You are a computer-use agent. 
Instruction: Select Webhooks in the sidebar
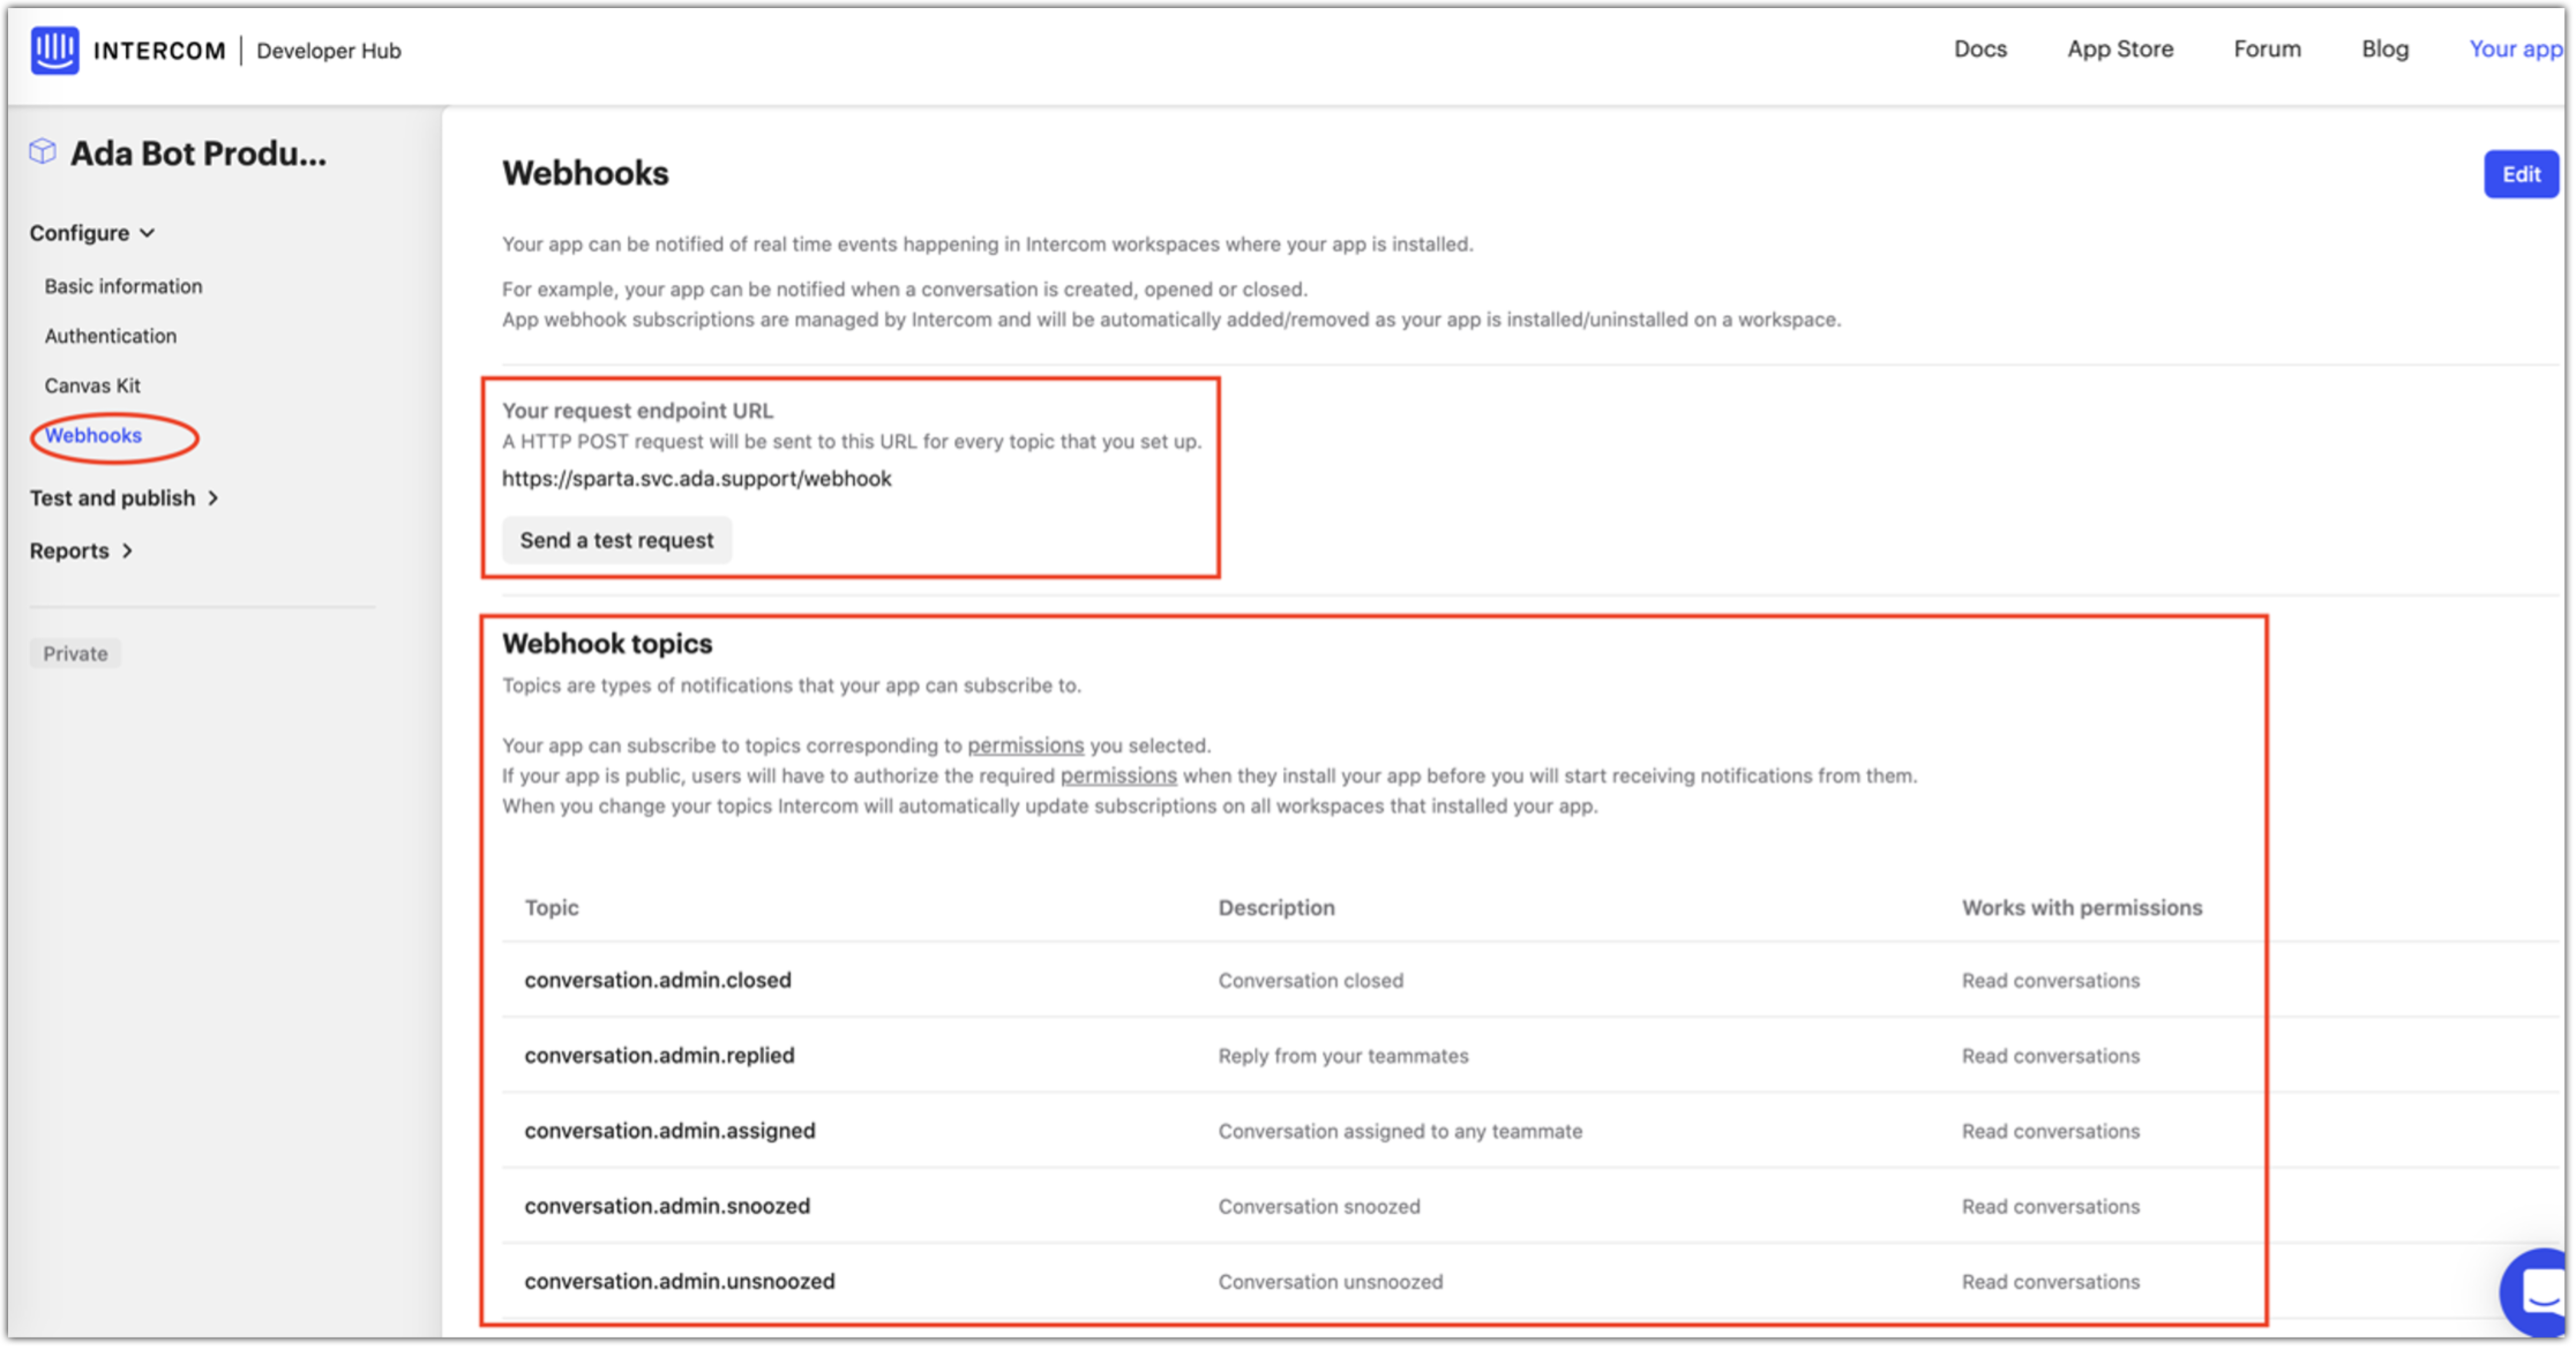point(93,436)
